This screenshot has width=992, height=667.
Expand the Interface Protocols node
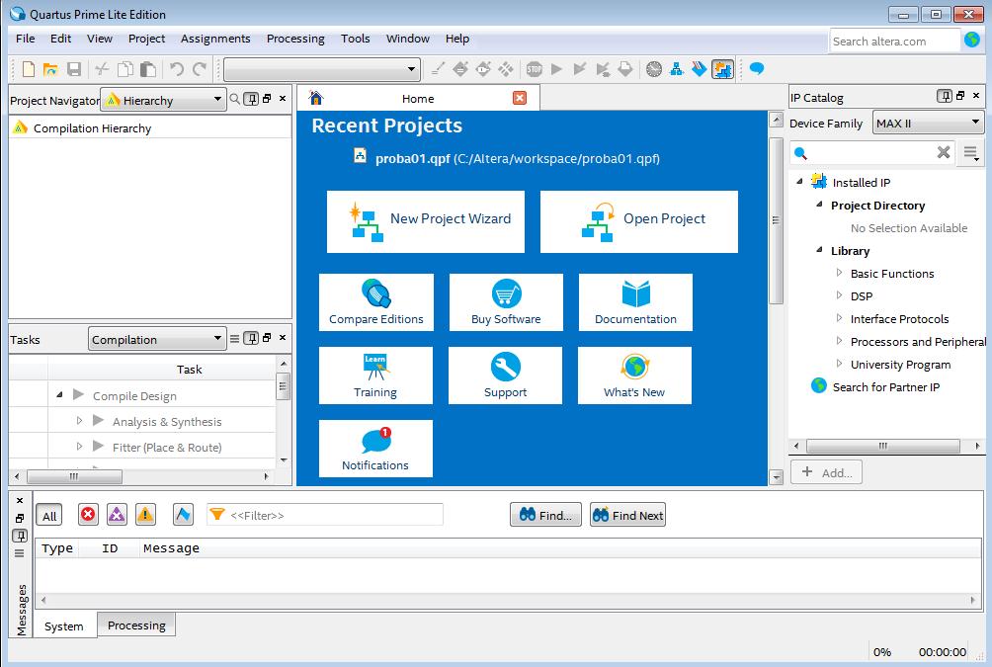click(x=840, y=318)
